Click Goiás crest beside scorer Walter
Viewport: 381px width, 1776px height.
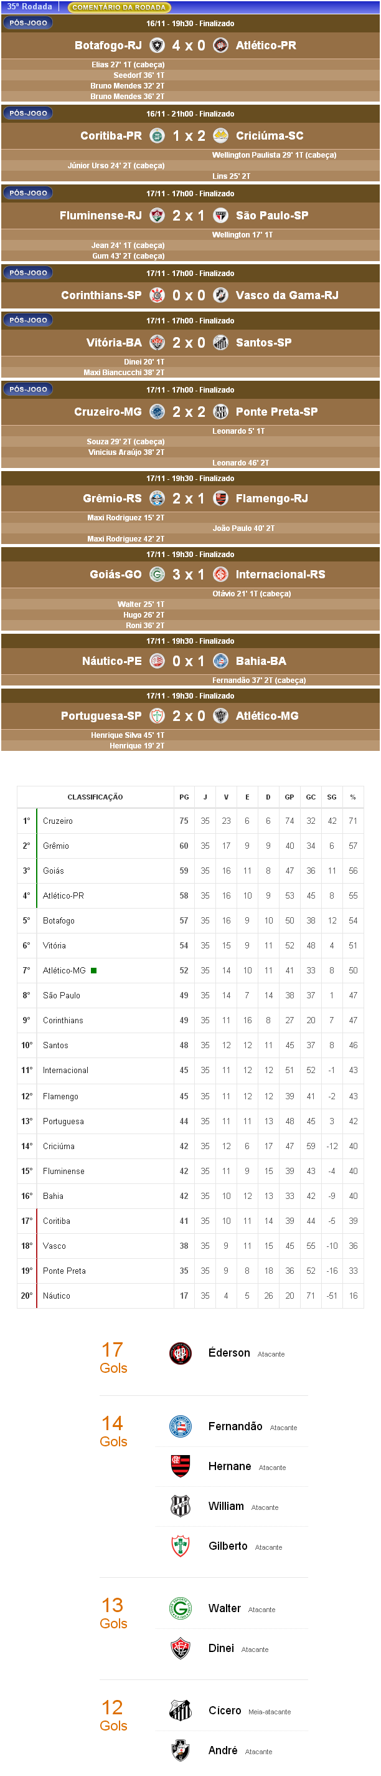coord(181,1608)
